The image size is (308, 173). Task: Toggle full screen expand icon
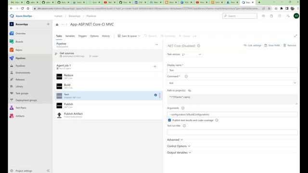(x=295, y=36)
